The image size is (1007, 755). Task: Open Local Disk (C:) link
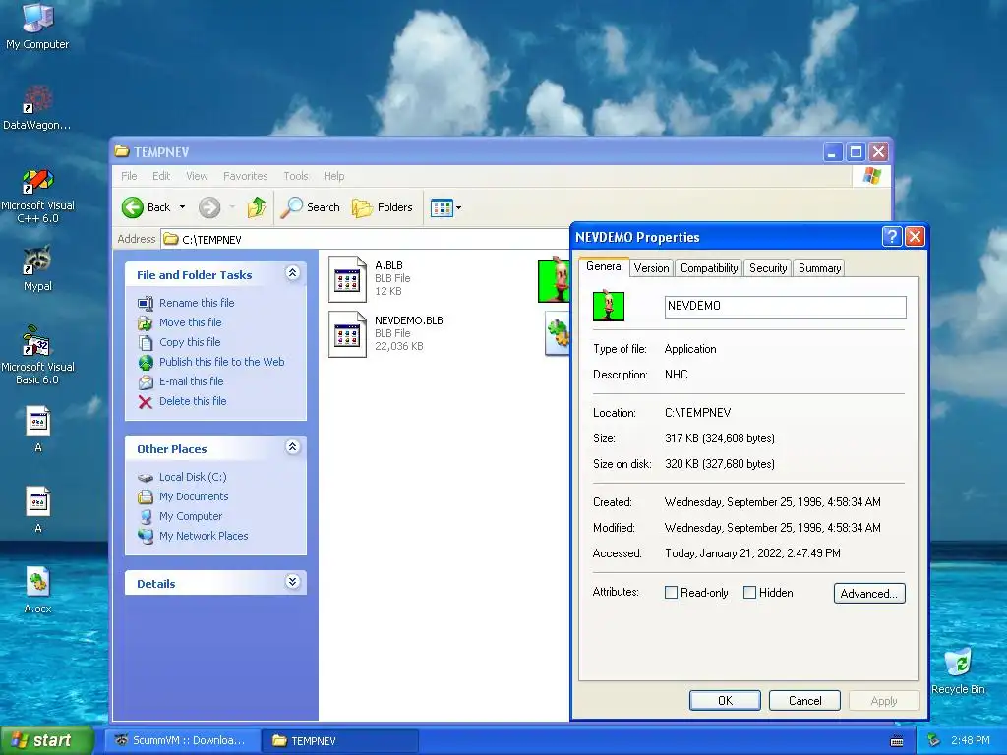(193, 477)
